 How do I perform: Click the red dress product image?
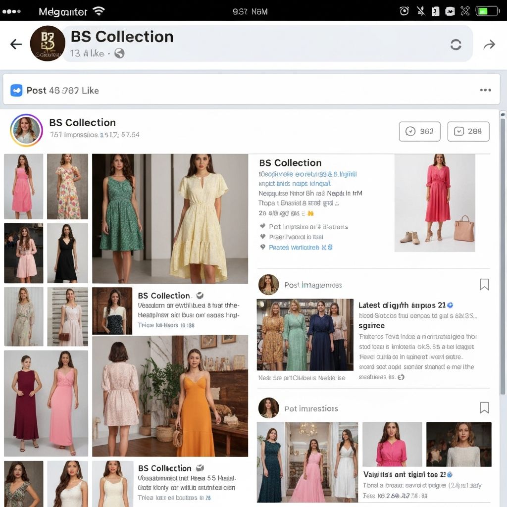[x=435, y=203]
